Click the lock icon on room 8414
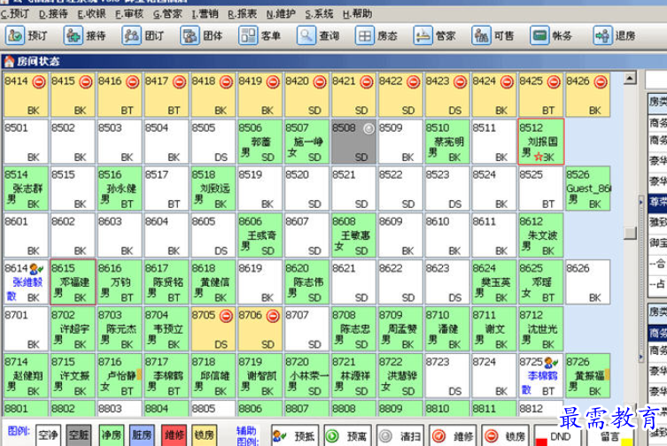 pyautogui.click(x=39, y=81)
